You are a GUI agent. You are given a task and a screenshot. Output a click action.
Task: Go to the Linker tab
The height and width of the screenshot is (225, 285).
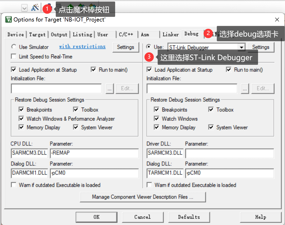coord(170,34)
